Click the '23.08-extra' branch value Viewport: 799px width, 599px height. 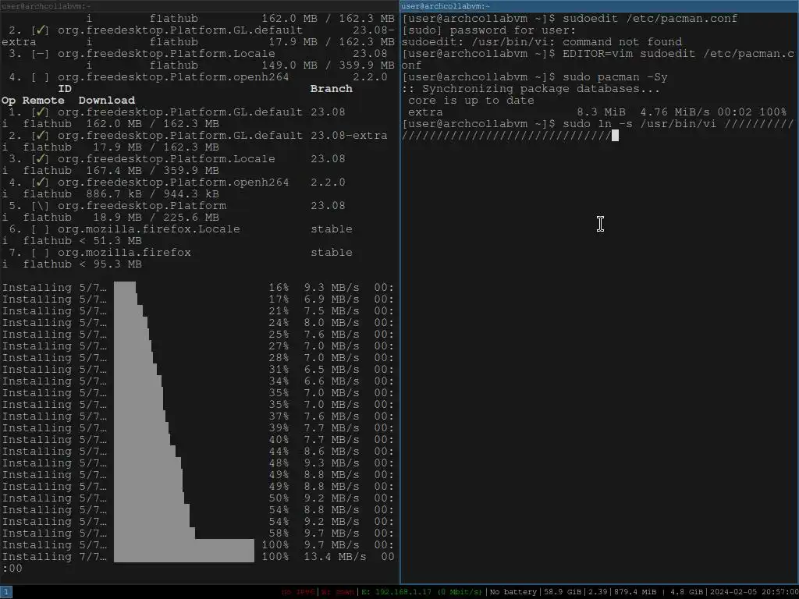(x=349, y=136)
